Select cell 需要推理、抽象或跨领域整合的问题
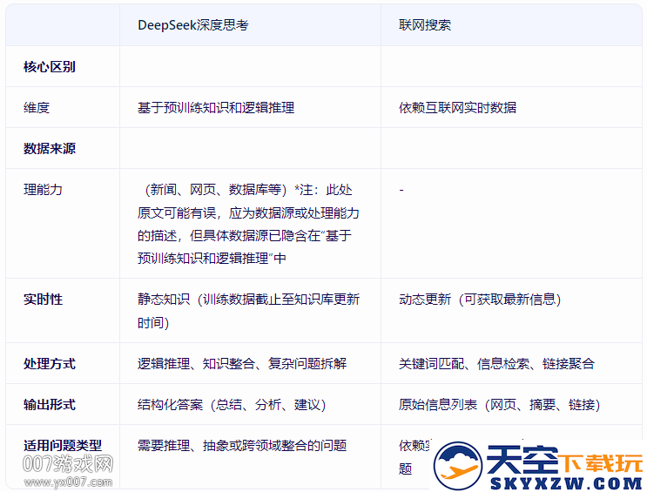 tap(242, 445)
